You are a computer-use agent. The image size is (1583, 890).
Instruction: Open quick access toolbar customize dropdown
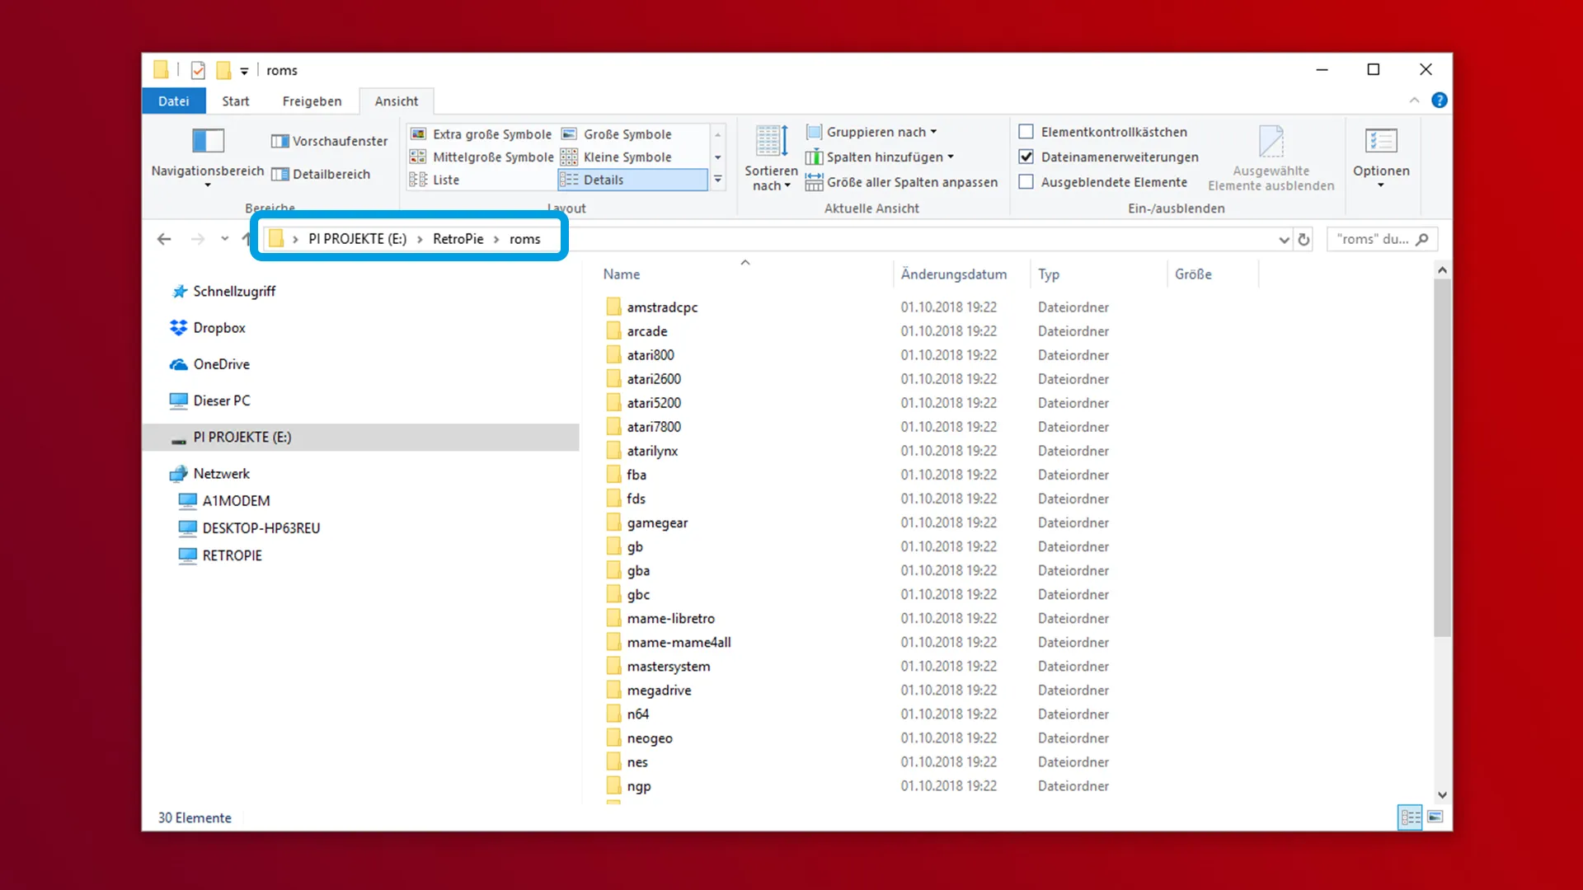pos(244,71)
